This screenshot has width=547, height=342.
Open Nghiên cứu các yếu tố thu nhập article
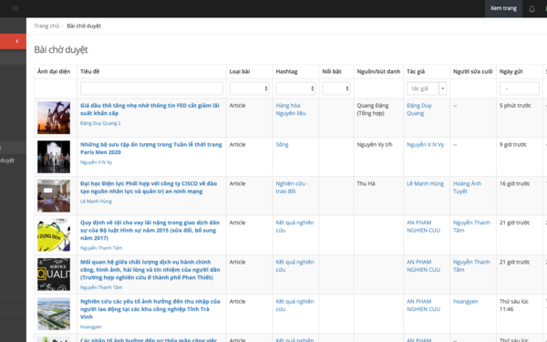[150, 309]
